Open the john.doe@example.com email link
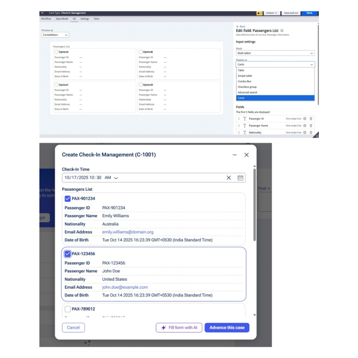 [x=125, y=287]
